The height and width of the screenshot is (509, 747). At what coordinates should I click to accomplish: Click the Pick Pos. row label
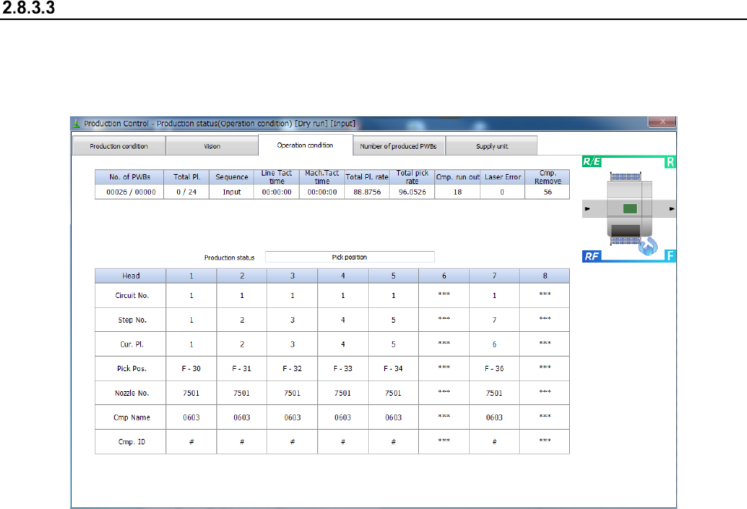click(132, 369)
